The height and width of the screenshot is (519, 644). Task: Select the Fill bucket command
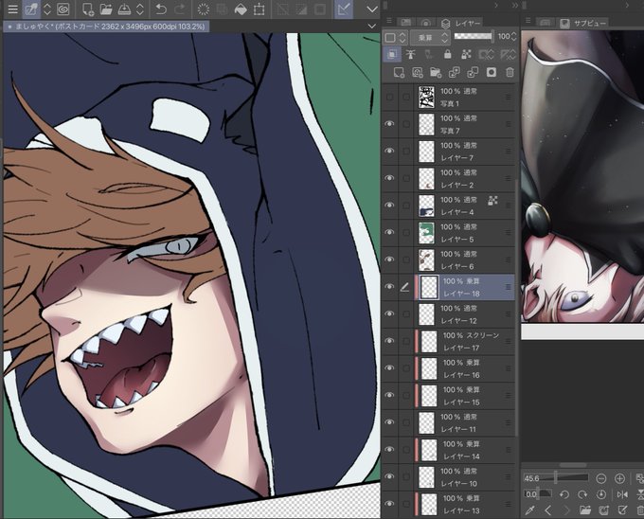tap(241, 9)
